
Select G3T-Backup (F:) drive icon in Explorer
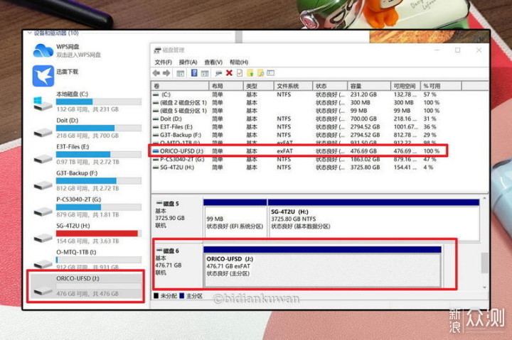[43, 185]
